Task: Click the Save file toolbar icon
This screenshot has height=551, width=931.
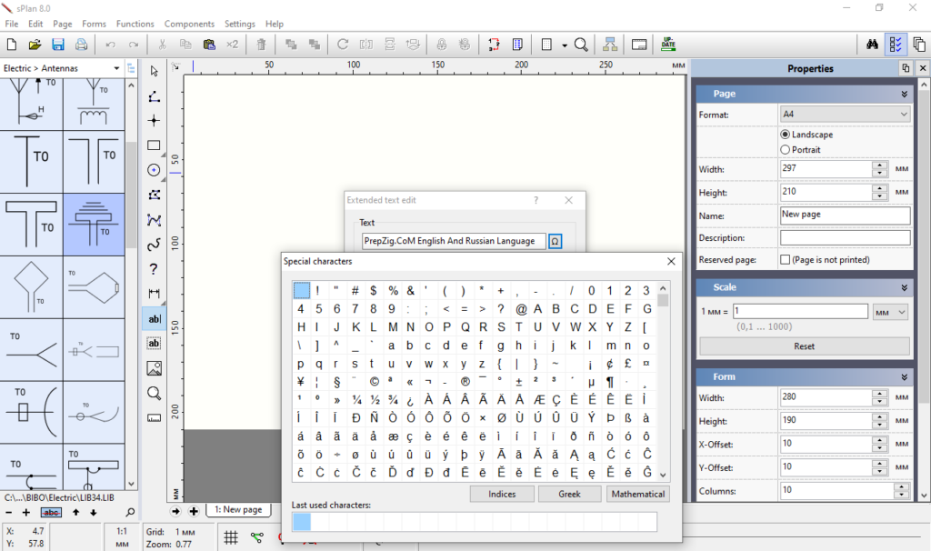Action: pyautogui.click(x=58, y=45)
